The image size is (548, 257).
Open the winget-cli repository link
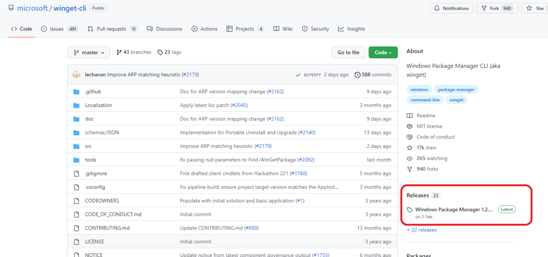(x=70, y=8)
